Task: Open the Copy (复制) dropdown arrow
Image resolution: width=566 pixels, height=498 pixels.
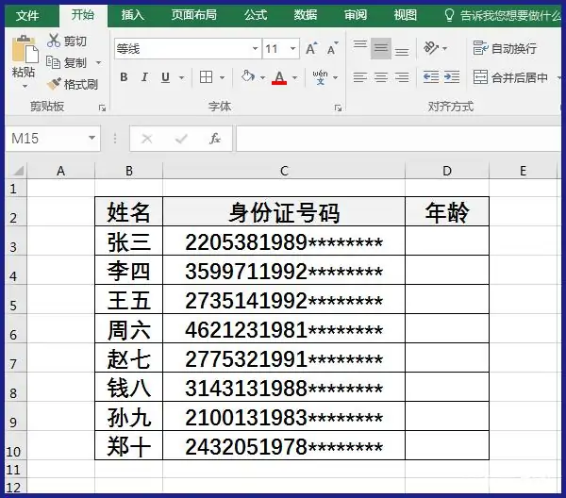Action: click(x=98, y=63)
